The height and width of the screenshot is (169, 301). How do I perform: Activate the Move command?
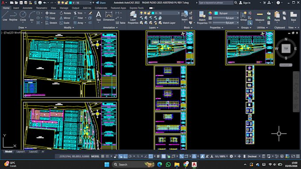(x=50, y=13)
